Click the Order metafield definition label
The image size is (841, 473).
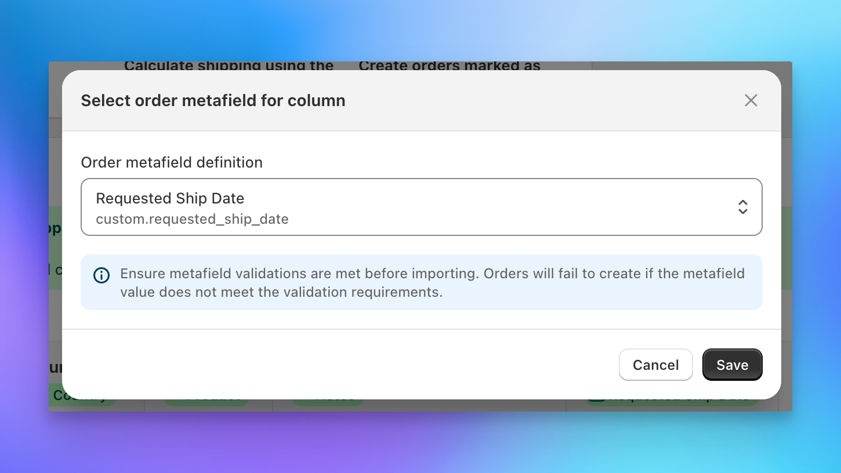172,162
